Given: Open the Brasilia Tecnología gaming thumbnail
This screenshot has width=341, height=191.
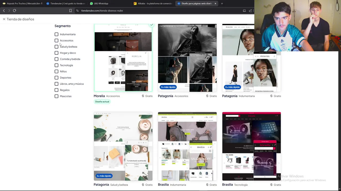Looking at the screenshot, I should pyautogui.click(x=251, y=146).
